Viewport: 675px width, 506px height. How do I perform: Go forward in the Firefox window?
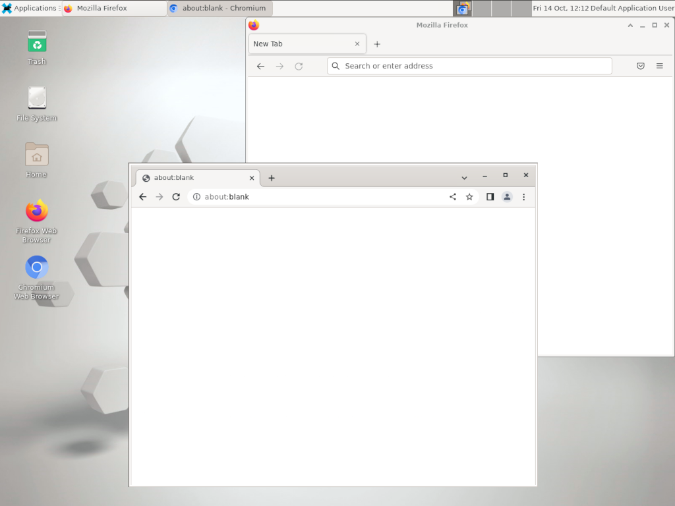[x=279, y=66]
